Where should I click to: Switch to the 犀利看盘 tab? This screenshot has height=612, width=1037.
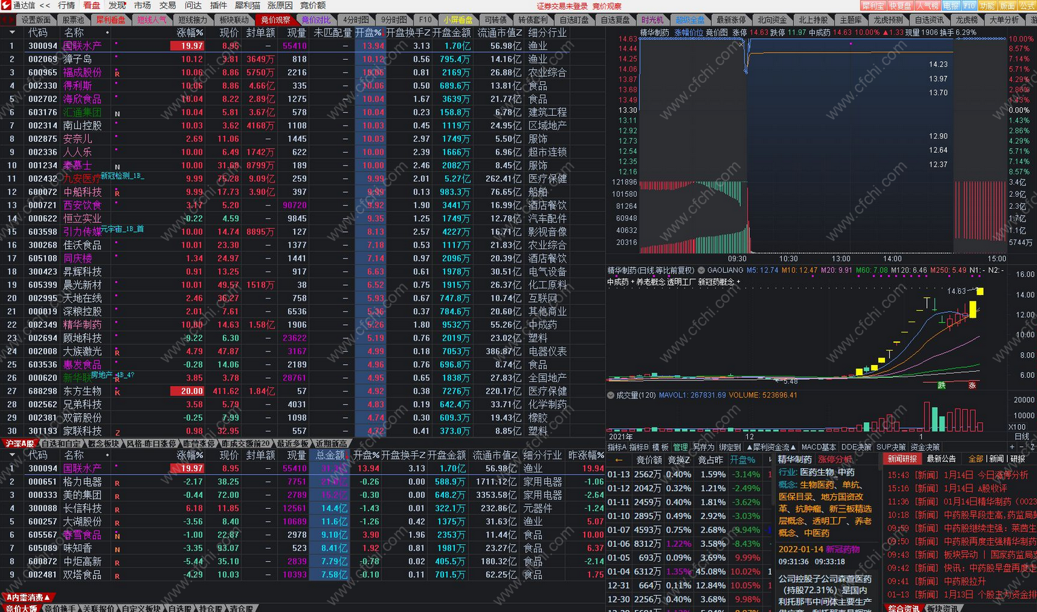tap(111, 20)
